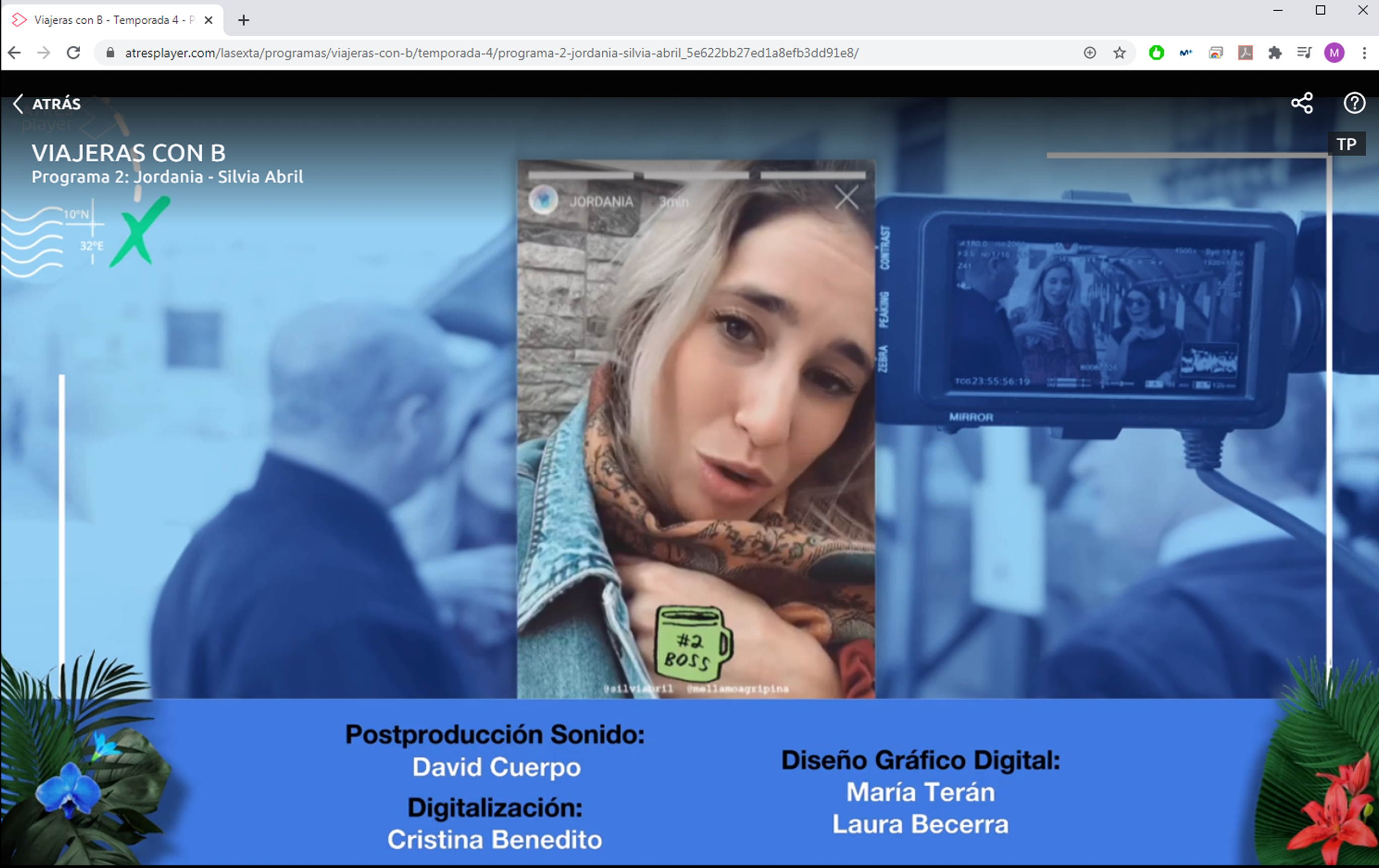
Task: Click the share icon in the player
Action: pyautogui.click(x=1302, y=103)
